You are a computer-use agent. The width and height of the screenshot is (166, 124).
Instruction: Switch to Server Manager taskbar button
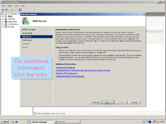pyautogui.click(x=41, y=122)
